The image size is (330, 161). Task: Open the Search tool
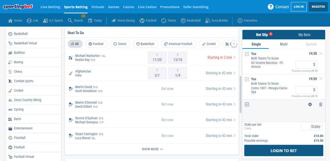click(x=75, y=20)
